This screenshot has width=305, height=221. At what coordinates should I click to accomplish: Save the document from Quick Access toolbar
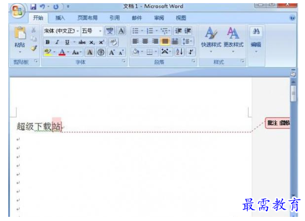pyautogui.click(x=33, y=7)
